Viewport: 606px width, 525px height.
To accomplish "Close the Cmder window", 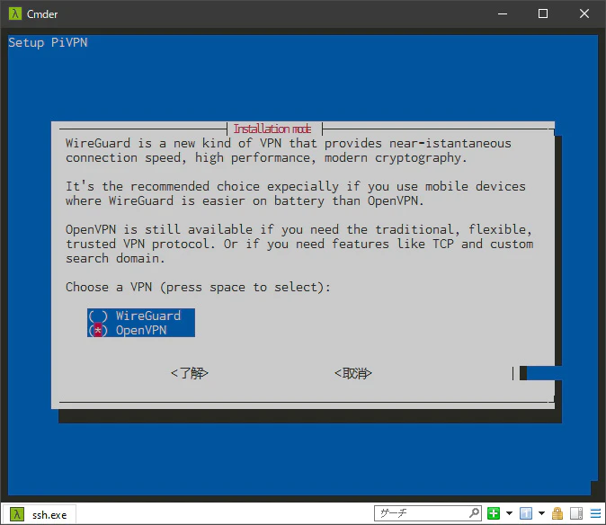I will (584, 13).
